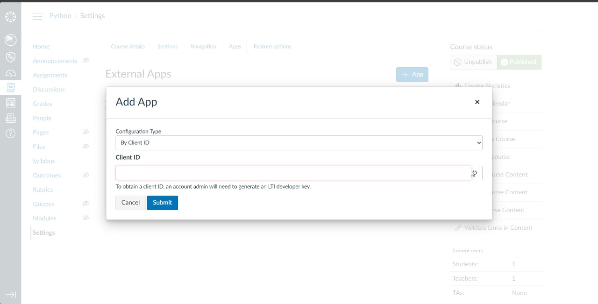
Task: Click the hidden-eye icon beside Announcements
Action: coord(85,60)
